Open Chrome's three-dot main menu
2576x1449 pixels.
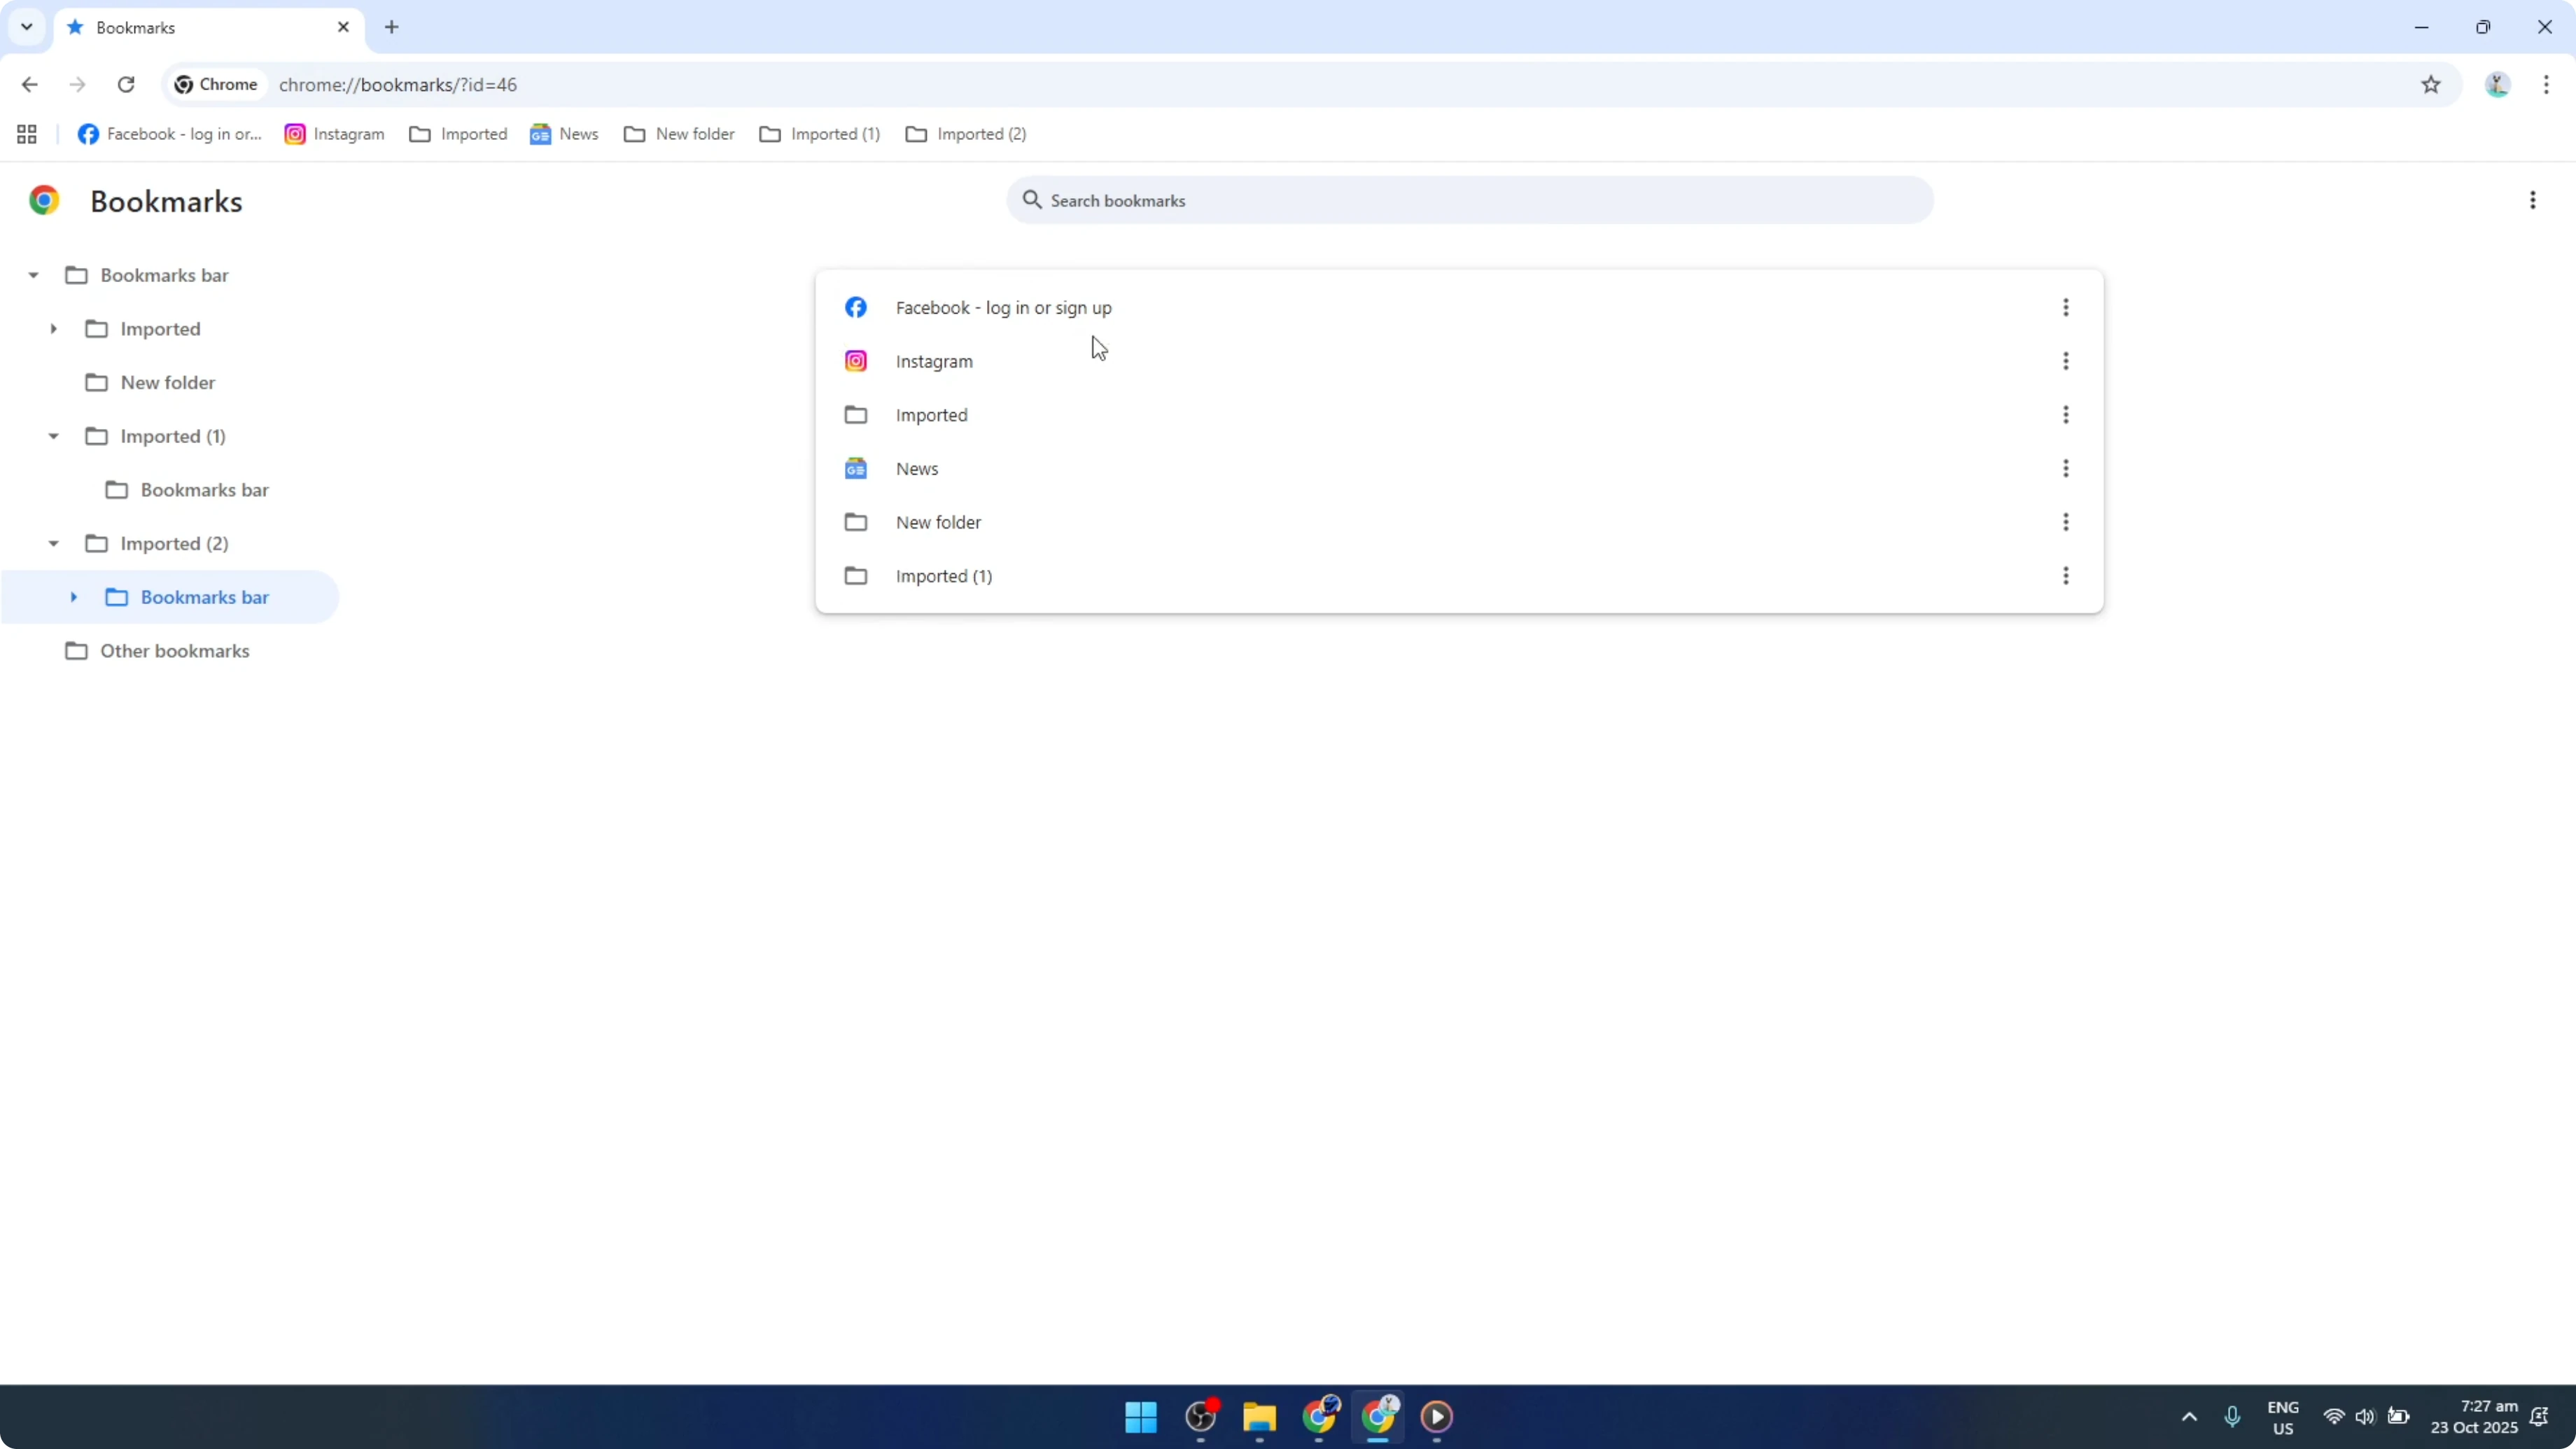pos(2546,85)
